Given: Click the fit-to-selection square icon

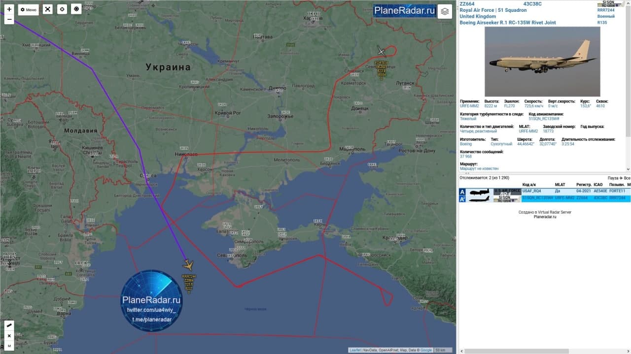Looking at the screenshot, I should coord(47,9).
